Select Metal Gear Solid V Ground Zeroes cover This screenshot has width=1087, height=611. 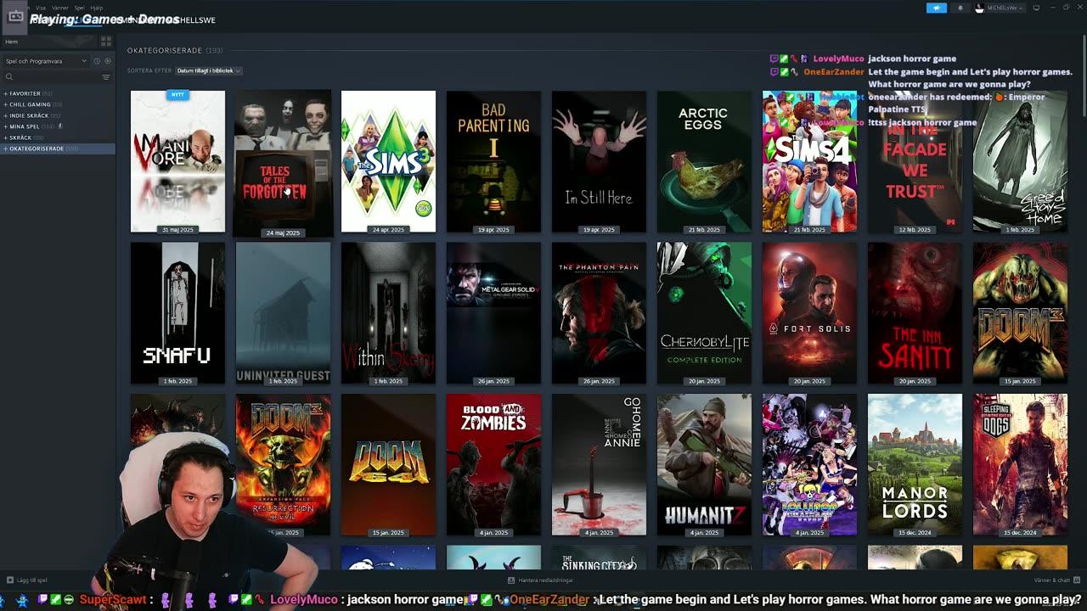point(493,313)
